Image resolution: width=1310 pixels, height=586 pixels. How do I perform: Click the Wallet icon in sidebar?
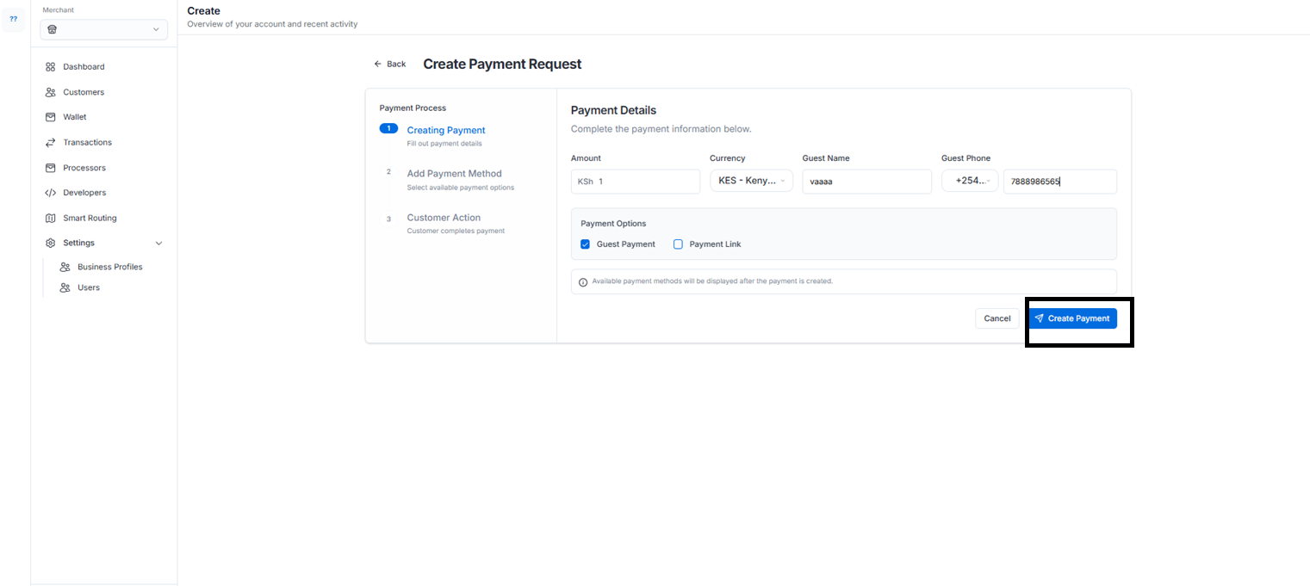(x=50, y=117)
